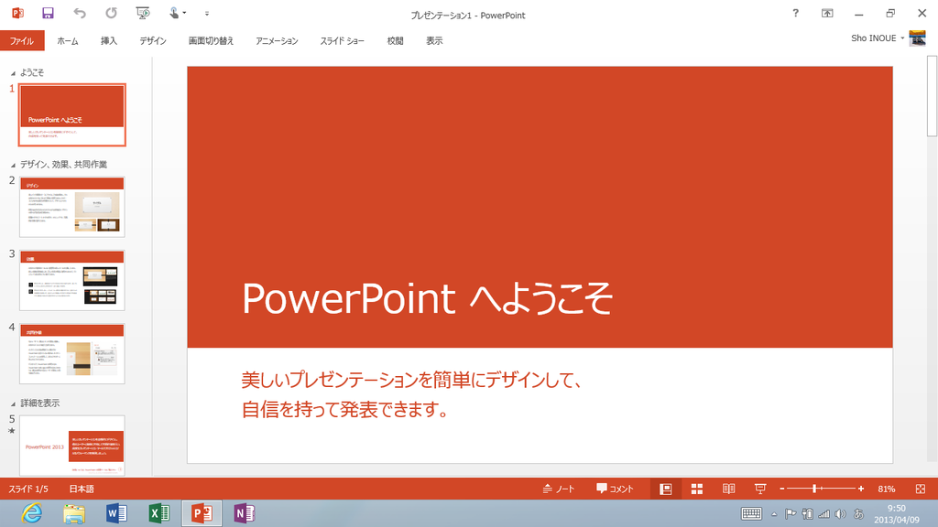
Task: Switch to the ホーム tab
Action: pyautogui.click(x=68, y=40)
